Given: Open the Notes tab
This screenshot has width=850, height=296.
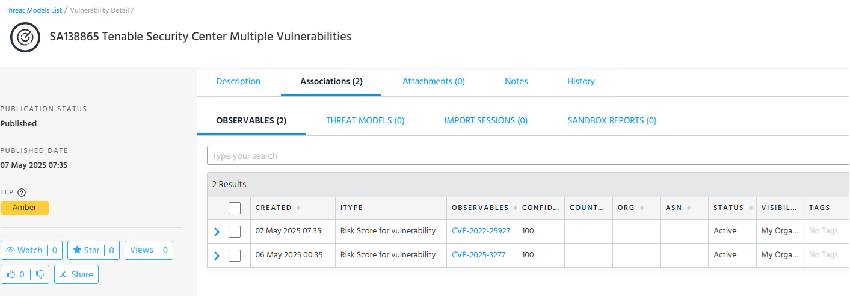Looking at the screenshot, I should pyautogui.click(x=516, y=81).
